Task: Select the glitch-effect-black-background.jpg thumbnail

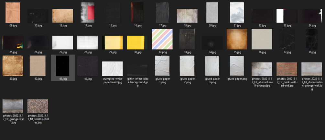Action: 137,70
